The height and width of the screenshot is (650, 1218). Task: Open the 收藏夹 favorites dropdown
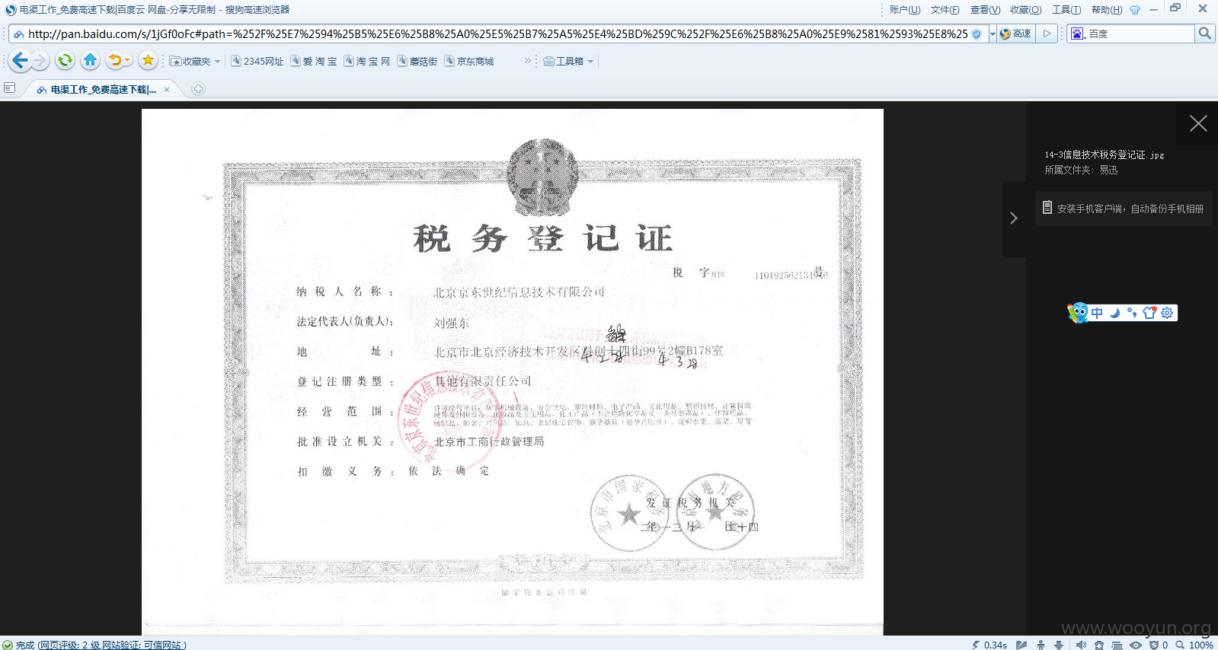[x=195, y=61]
